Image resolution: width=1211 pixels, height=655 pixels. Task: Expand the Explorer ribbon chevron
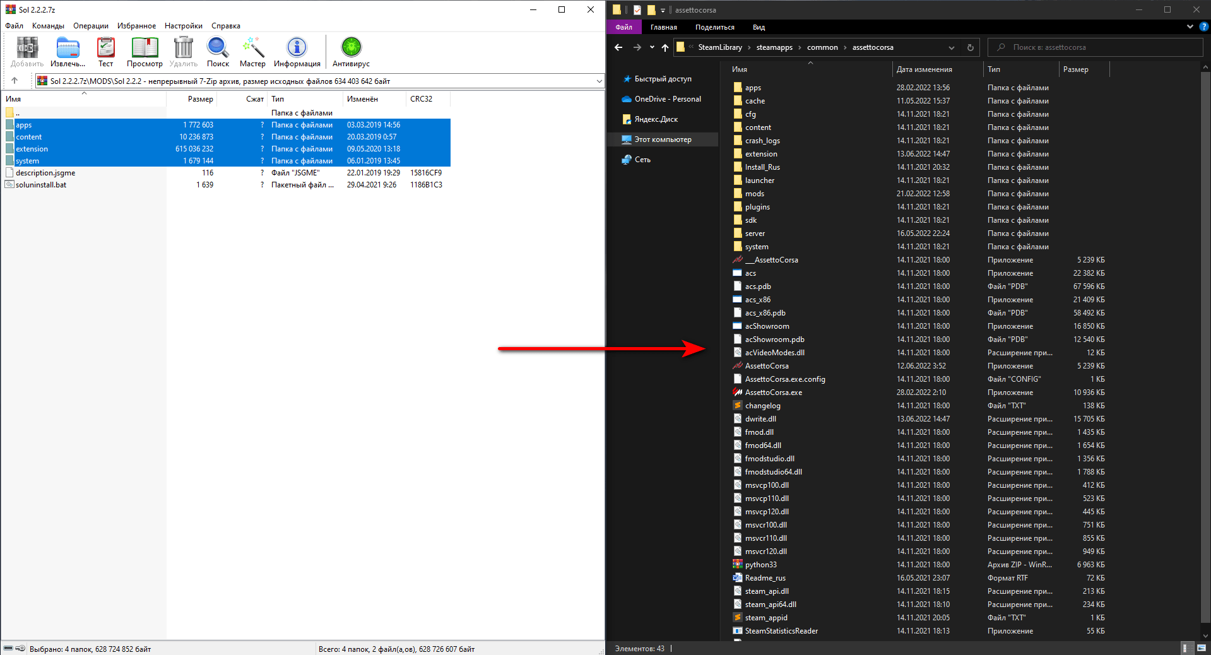coord(1190,27)
